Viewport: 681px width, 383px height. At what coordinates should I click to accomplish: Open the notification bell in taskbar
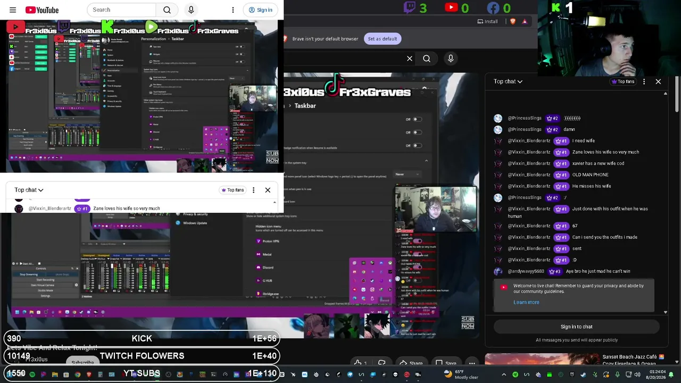pyautogui.click(x=671, y=374)
